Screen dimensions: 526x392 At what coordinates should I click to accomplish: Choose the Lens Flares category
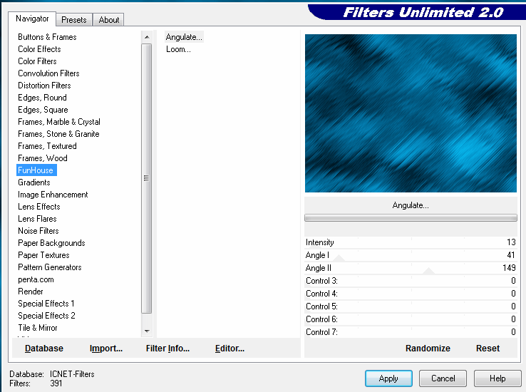click(37, 219)
